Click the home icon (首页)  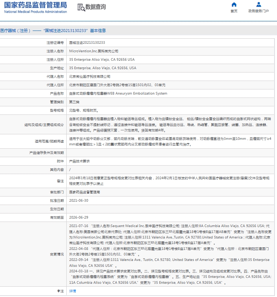(x=234, y=4)
